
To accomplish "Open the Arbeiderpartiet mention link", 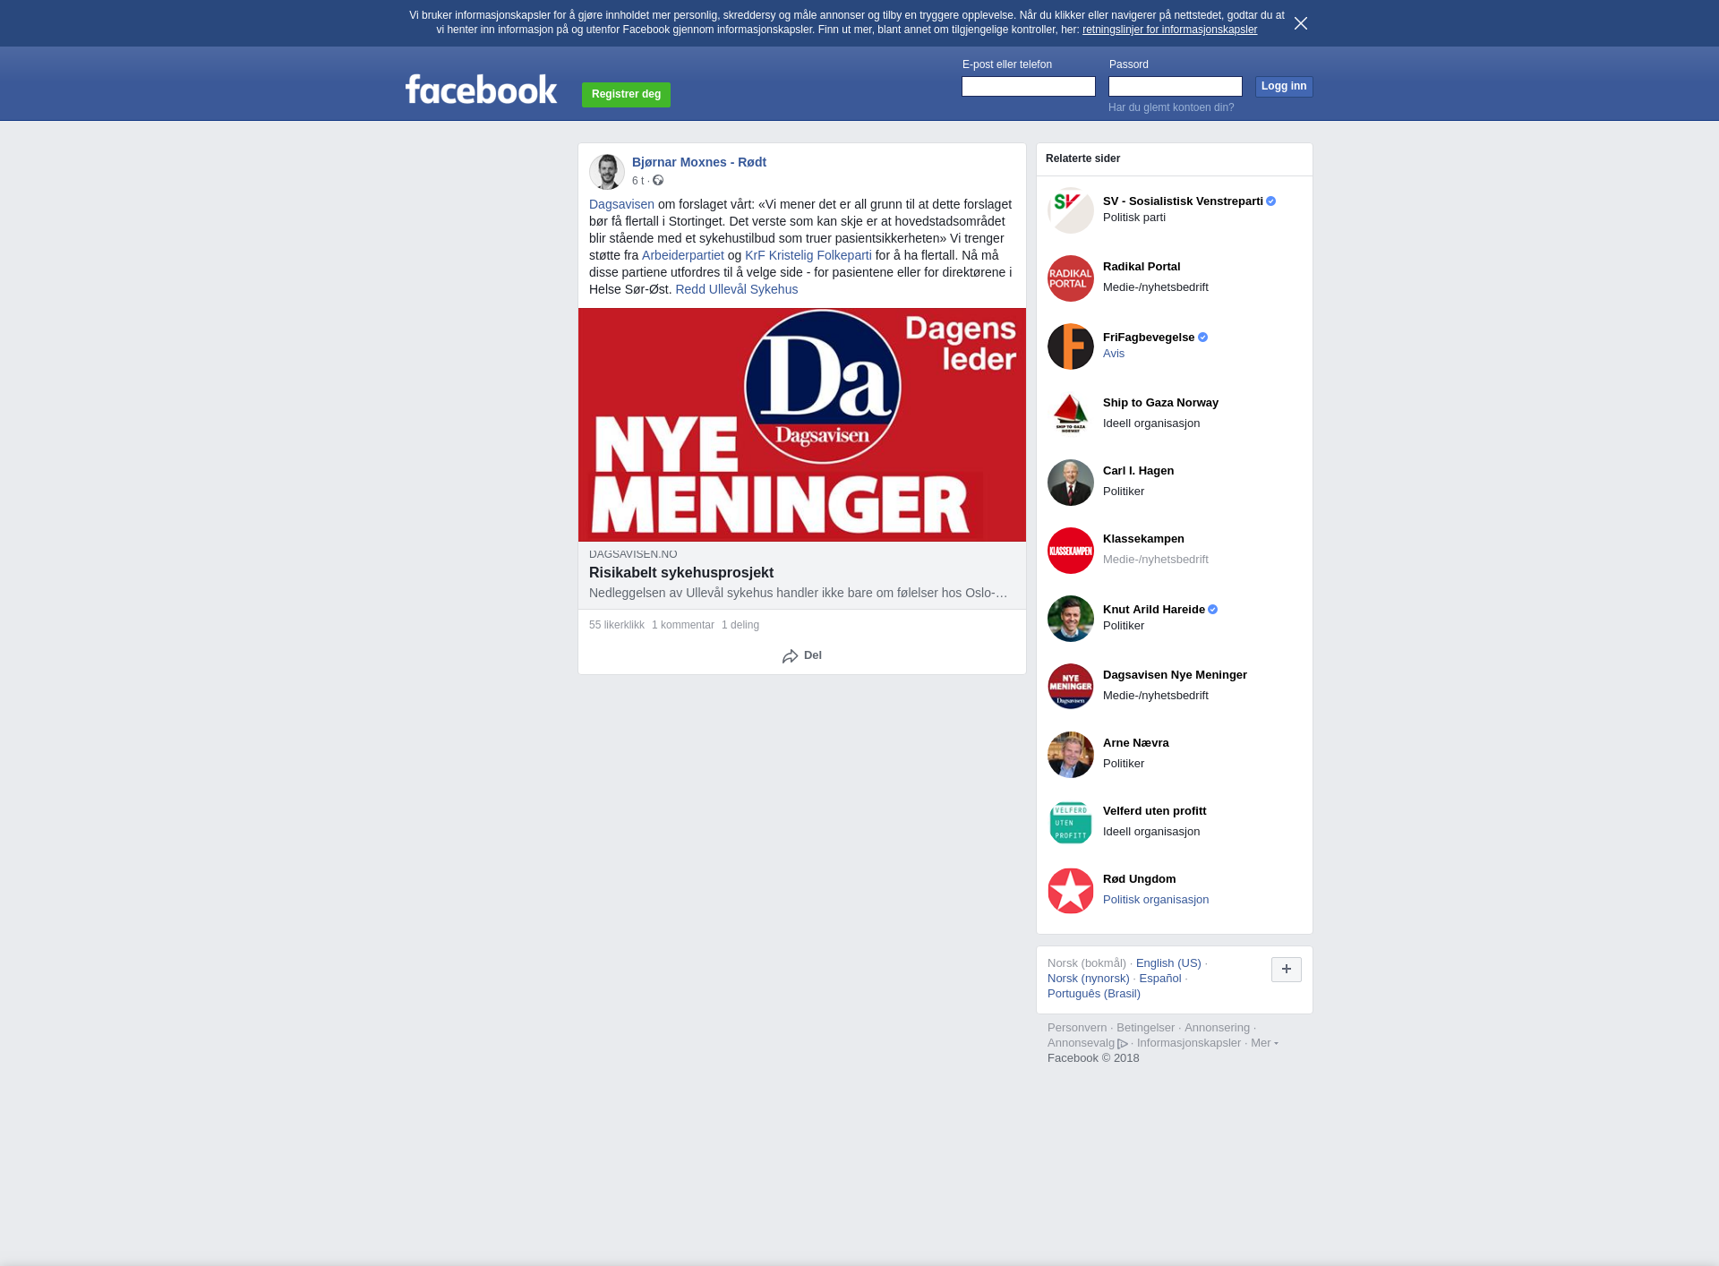I will [683, 255].
